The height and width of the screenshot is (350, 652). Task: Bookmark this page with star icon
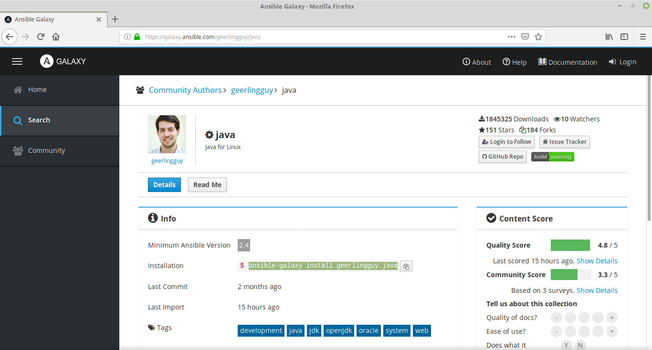(x=538, y=37)
